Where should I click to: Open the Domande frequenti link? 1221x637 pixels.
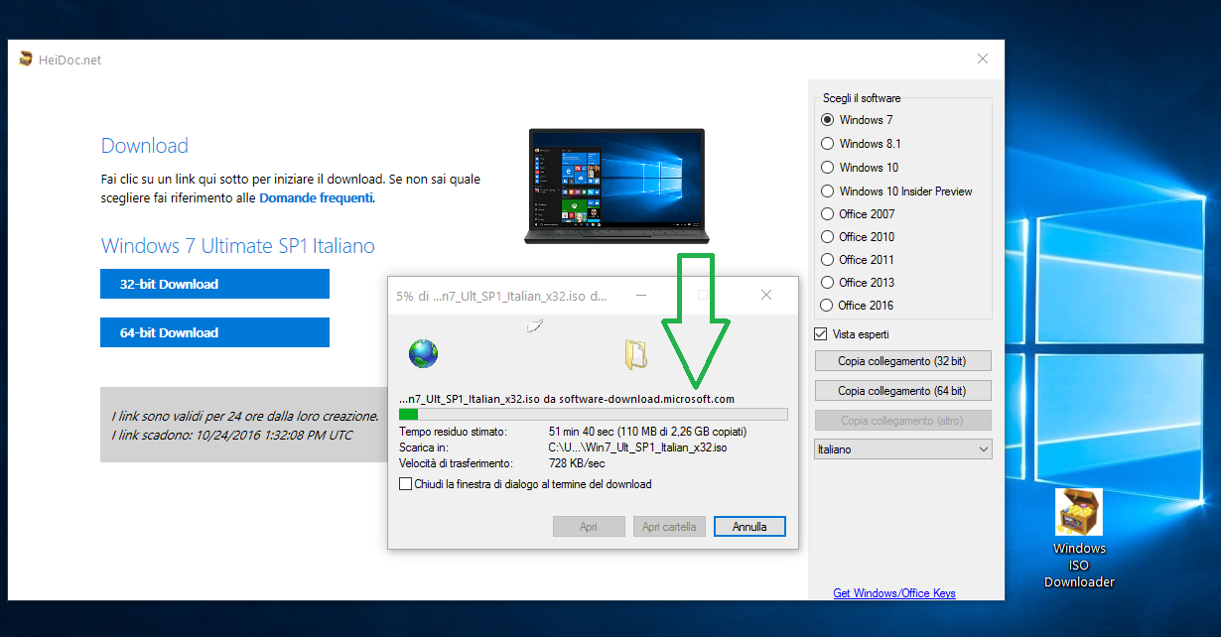point(316,197)
